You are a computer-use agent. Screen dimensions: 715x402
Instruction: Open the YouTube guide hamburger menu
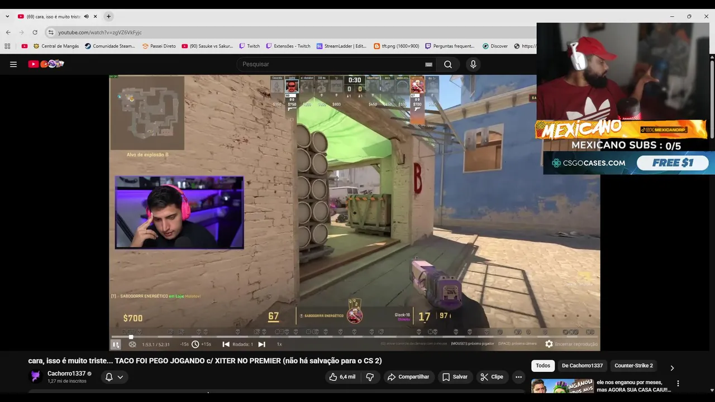[x=13, y=64]
